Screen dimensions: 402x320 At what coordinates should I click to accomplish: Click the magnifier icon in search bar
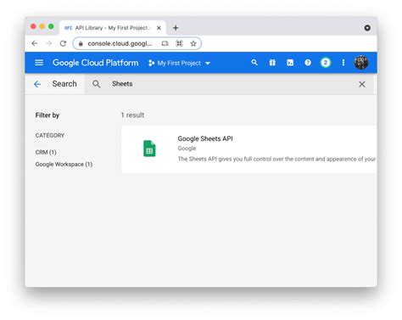coord(97,84)
